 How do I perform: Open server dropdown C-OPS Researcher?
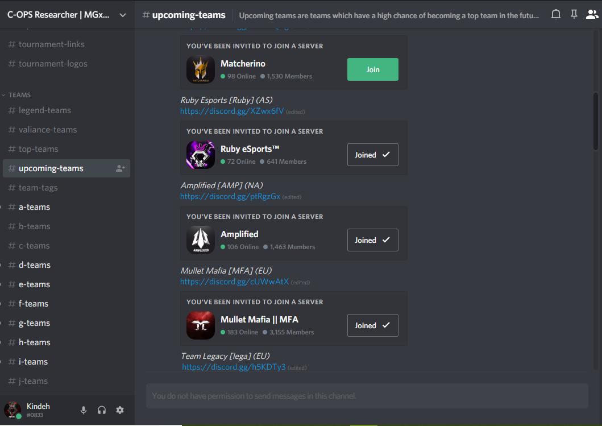pyautogui.click(x=67, y=15)
